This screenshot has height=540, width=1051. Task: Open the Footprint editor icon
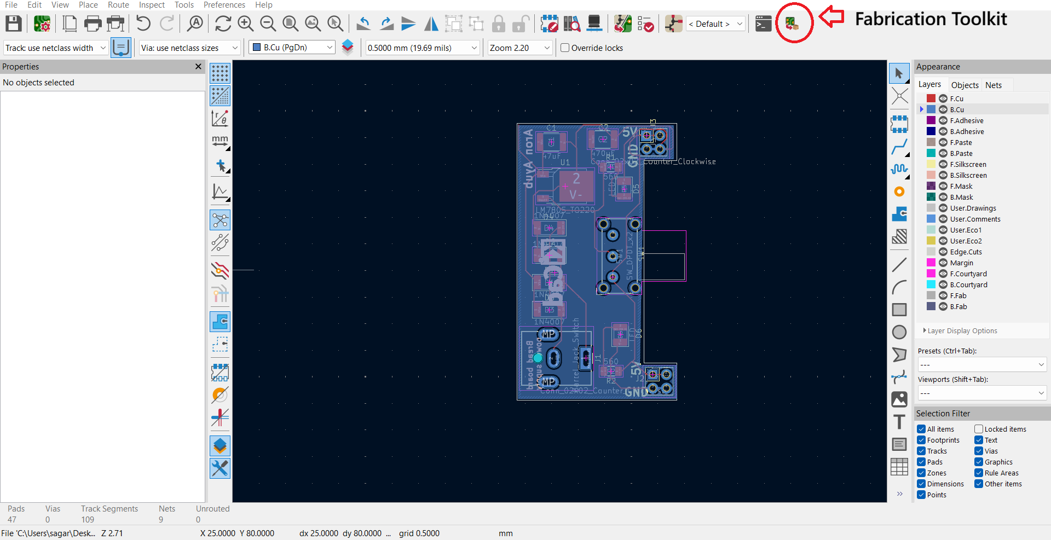coord(548,24)
